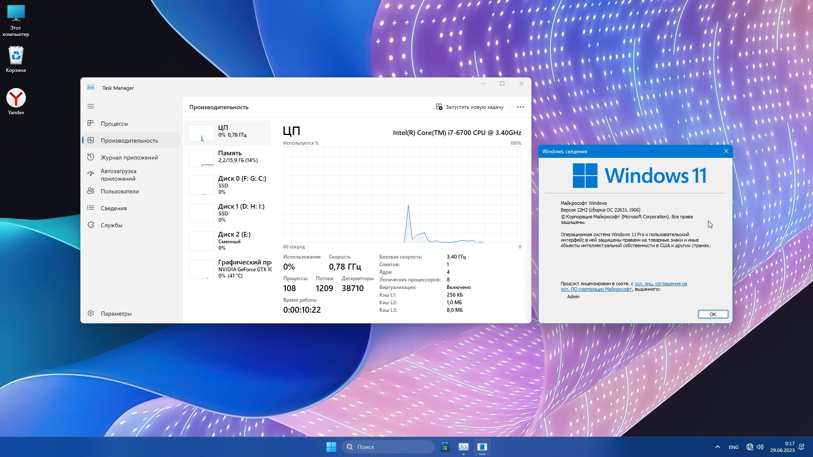Switch the ENG input language indicator
The height and width of the screenshot is (457, 813).
point(733,447)
